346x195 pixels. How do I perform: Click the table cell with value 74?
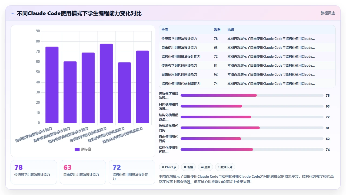[x=216, y=83]
